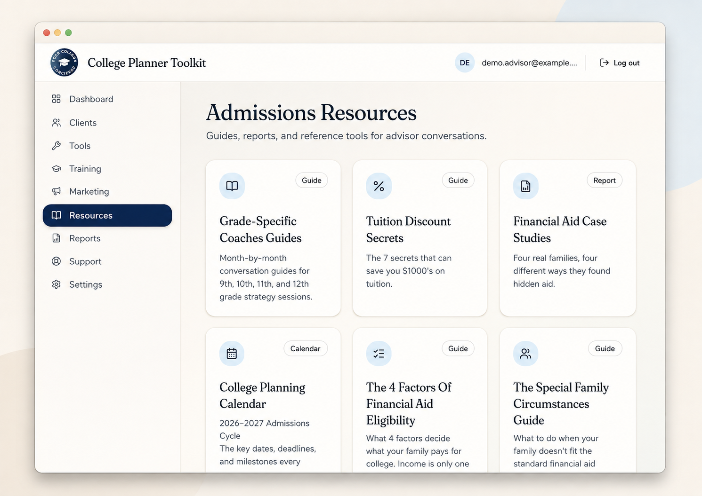Click the people icon on Special Family Circumstances card

point(525,354)
